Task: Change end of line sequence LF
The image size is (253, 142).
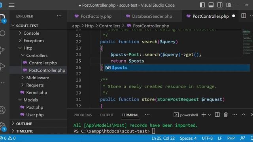Action: coord(220,138)
